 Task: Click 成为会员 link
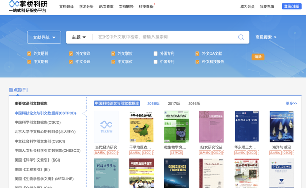tap(247, 7)
